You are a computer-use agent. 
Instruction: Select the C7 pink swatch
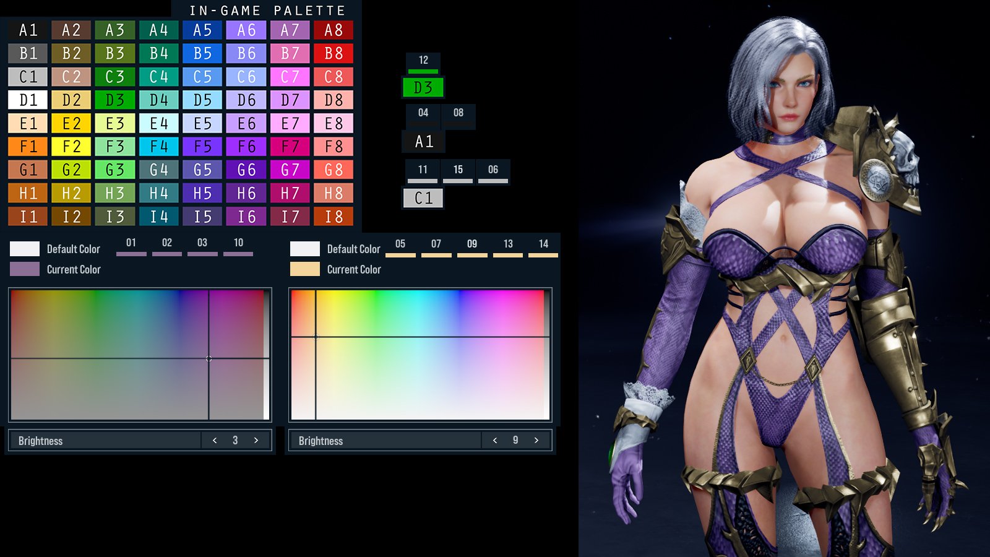click(x=290, y=77)
